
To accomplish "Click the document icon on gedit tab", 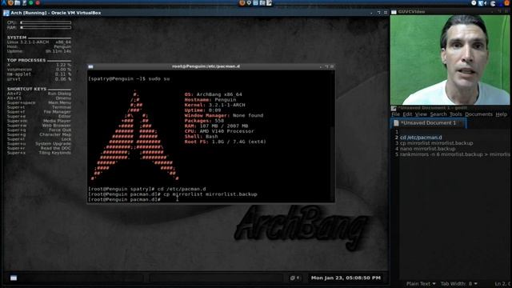I will [x=396, y=123].
